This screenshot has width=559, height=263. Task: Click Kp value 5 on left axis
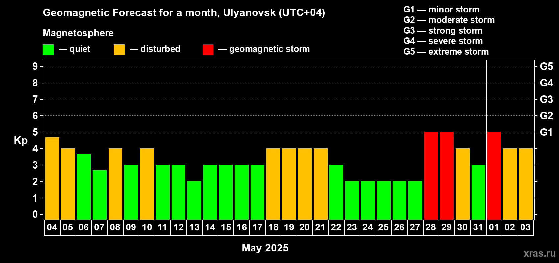pyautogui.click(x=35, y=132)
